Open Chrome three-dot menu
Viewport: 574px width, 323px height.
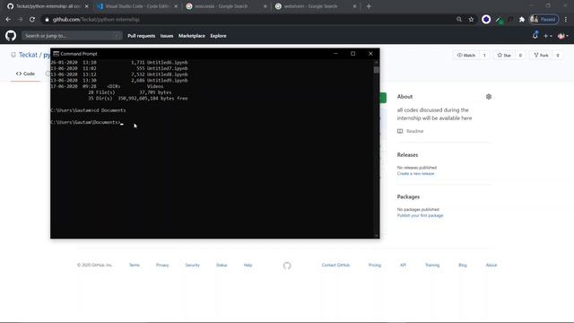(x=566, y=20)
